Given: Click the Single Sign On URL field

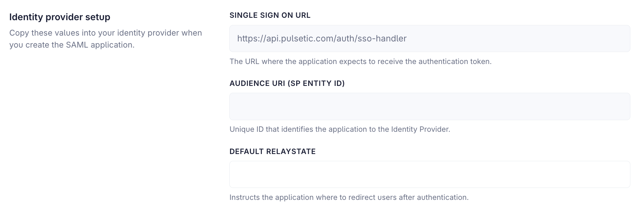Looking at the screenshot, I should coord(430,38).
